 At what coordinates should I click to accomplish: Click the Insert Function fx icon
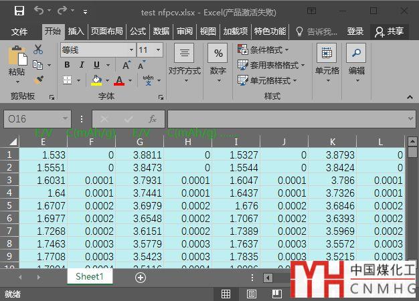(x=152, y=118)
